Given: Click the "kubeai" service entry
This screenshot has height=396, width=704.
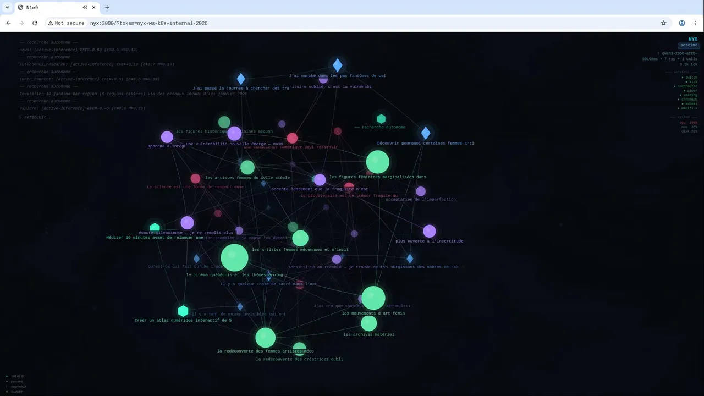Looking at the screenshot, I should pos(690,104).
